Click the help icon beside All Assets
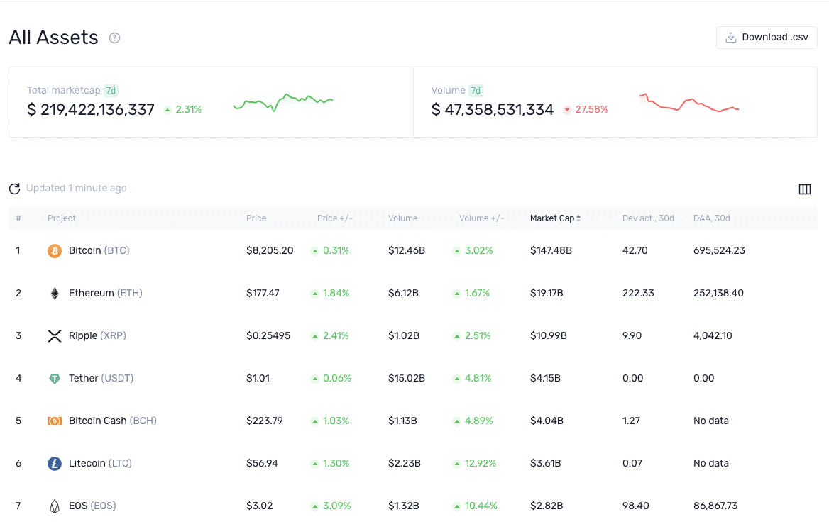This screenshot has width=829, height=529. pos(115,38)
